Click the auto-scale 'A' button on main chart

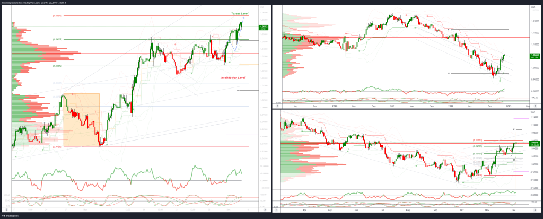tap(264, 210)
